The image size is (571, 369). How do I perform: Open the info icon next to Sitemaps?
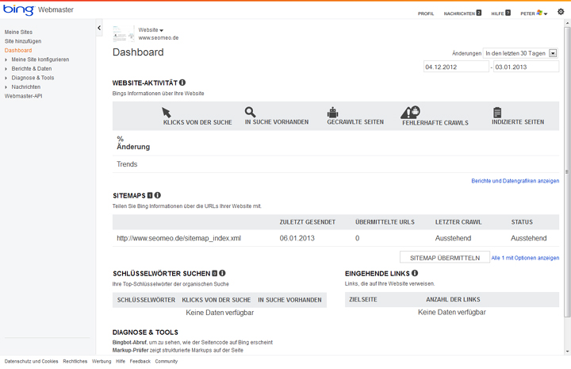pos(158,195)
